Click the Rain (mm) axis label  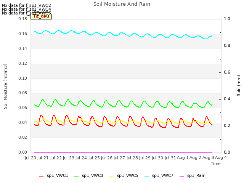[x=239, y=86]
